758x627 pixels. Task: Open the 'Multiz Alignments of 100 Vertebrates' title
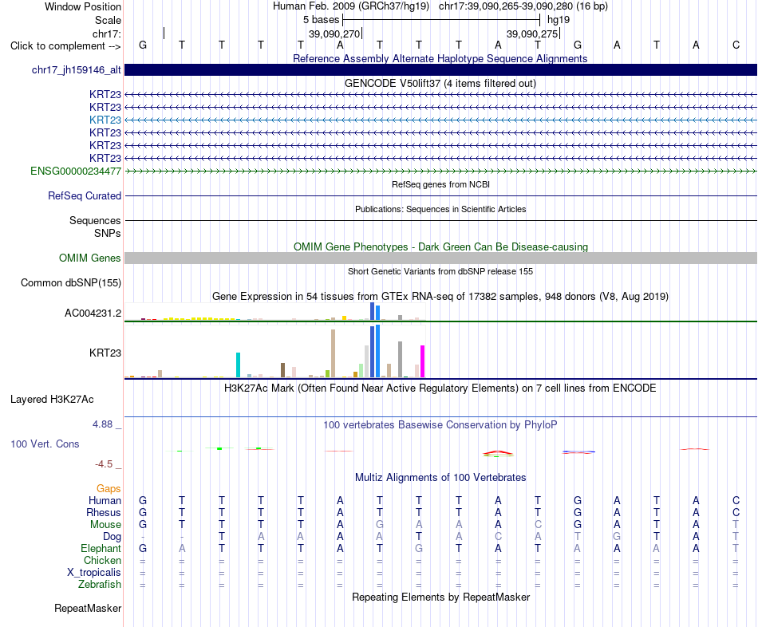click(440, 478)
